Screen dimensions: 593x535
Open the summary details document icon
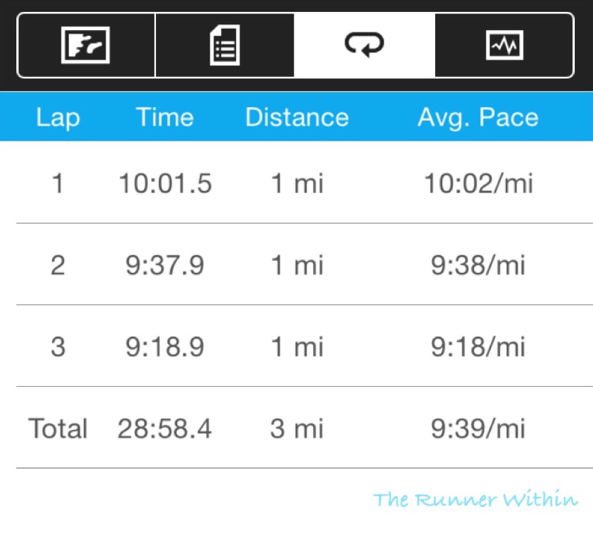[224, 45]
